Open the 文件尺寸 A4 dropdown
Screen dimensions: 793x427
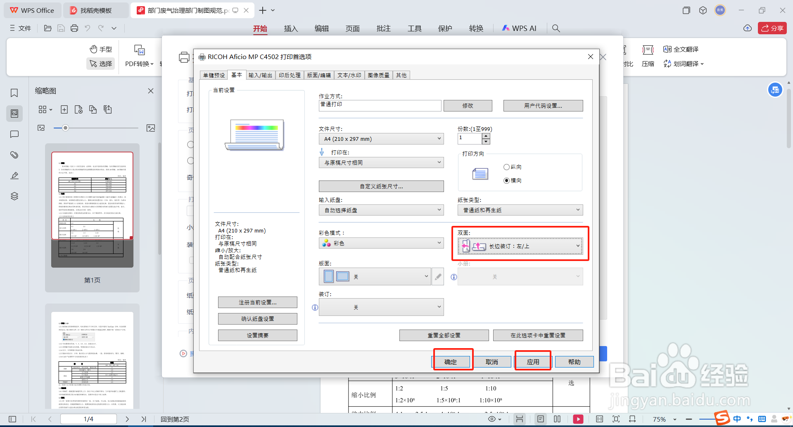pos(381,139)
